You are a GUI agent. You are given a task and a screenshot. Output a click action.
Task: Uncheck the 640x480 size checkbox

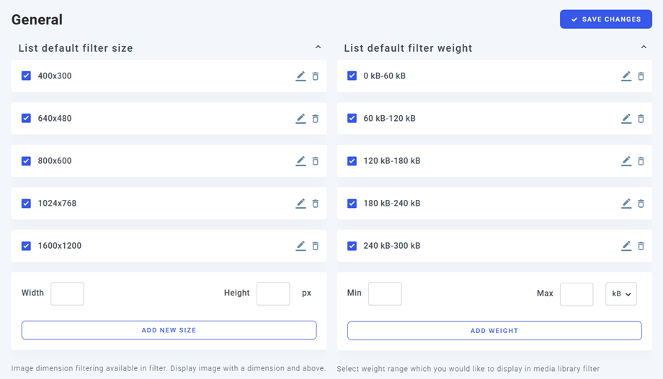click(x=26, y=118)
